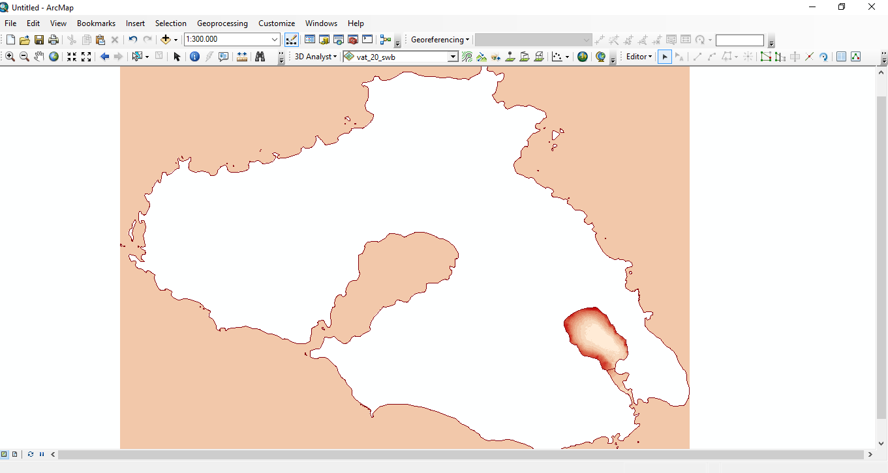Click the Fixed Zoom In arrows icon
888x473 pixels.
(72, 57)
